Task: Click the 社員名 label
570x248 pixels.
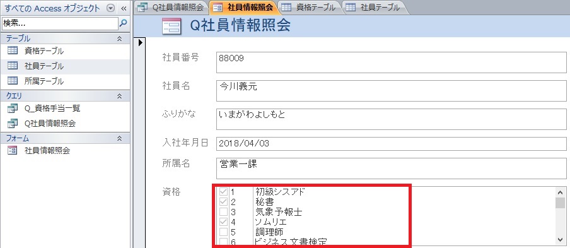Action: (x=177, y=86)
